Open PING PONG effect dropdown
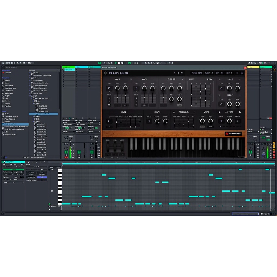Viewport: 277px width, 277px height. tap(194, 112)
